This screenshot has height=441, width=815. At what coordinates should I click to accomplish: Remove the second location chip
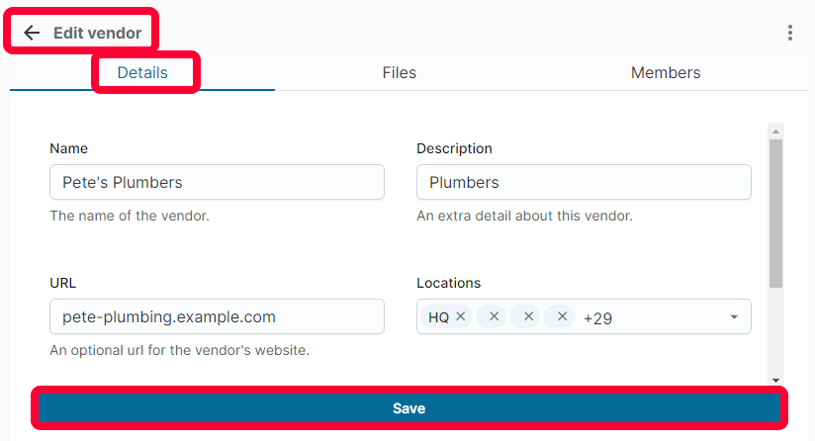495,316
